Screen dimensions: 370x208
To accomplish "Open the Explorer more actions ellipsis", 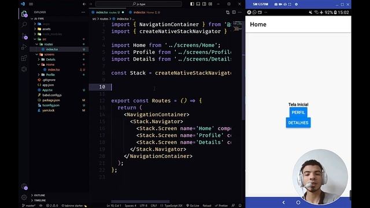I will (x=83, y=12).
